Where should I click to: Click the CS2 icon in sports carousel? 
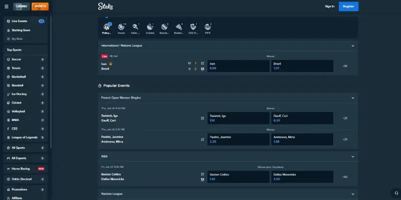point(193,28)
